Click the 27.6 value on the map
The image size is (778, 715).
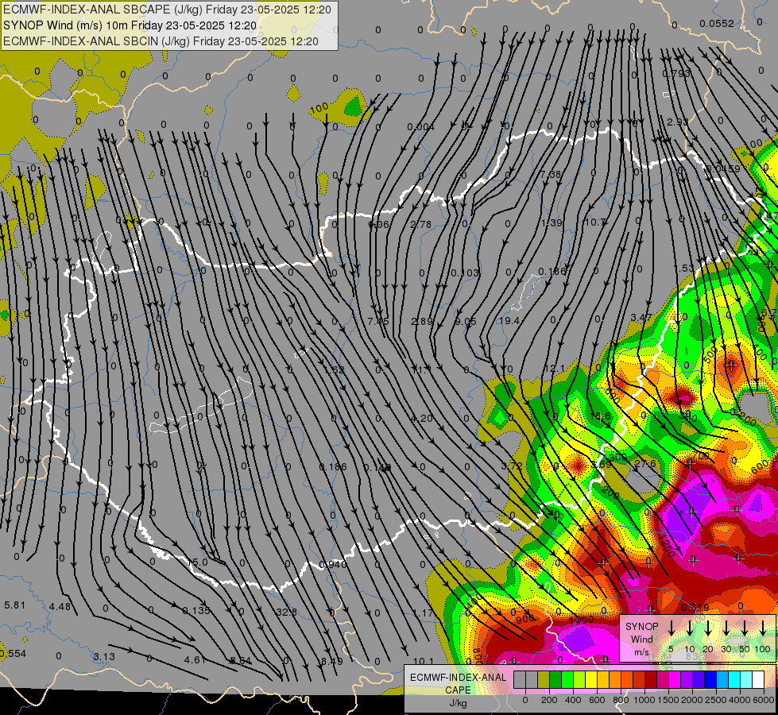(645, 464)
